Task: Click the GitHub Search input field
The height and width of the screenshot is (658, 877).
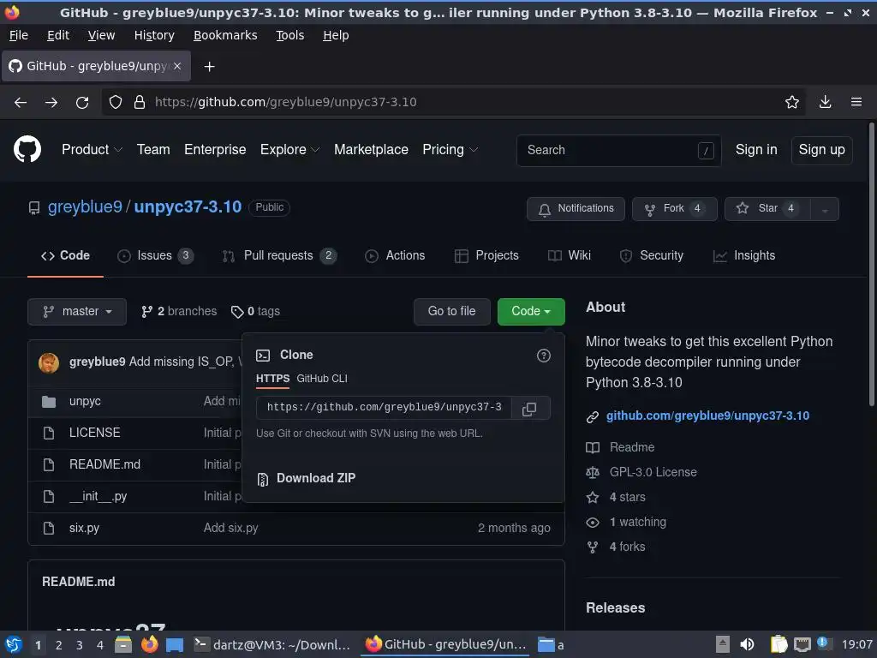Action: [618, 151]
